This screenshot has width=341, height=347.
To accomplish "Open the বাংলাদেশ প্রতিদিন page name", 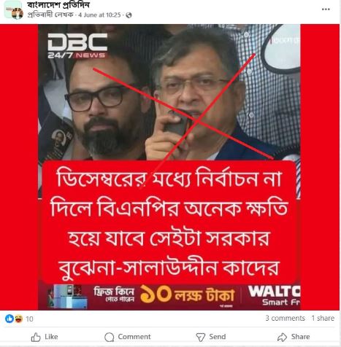I will [58, 4].
